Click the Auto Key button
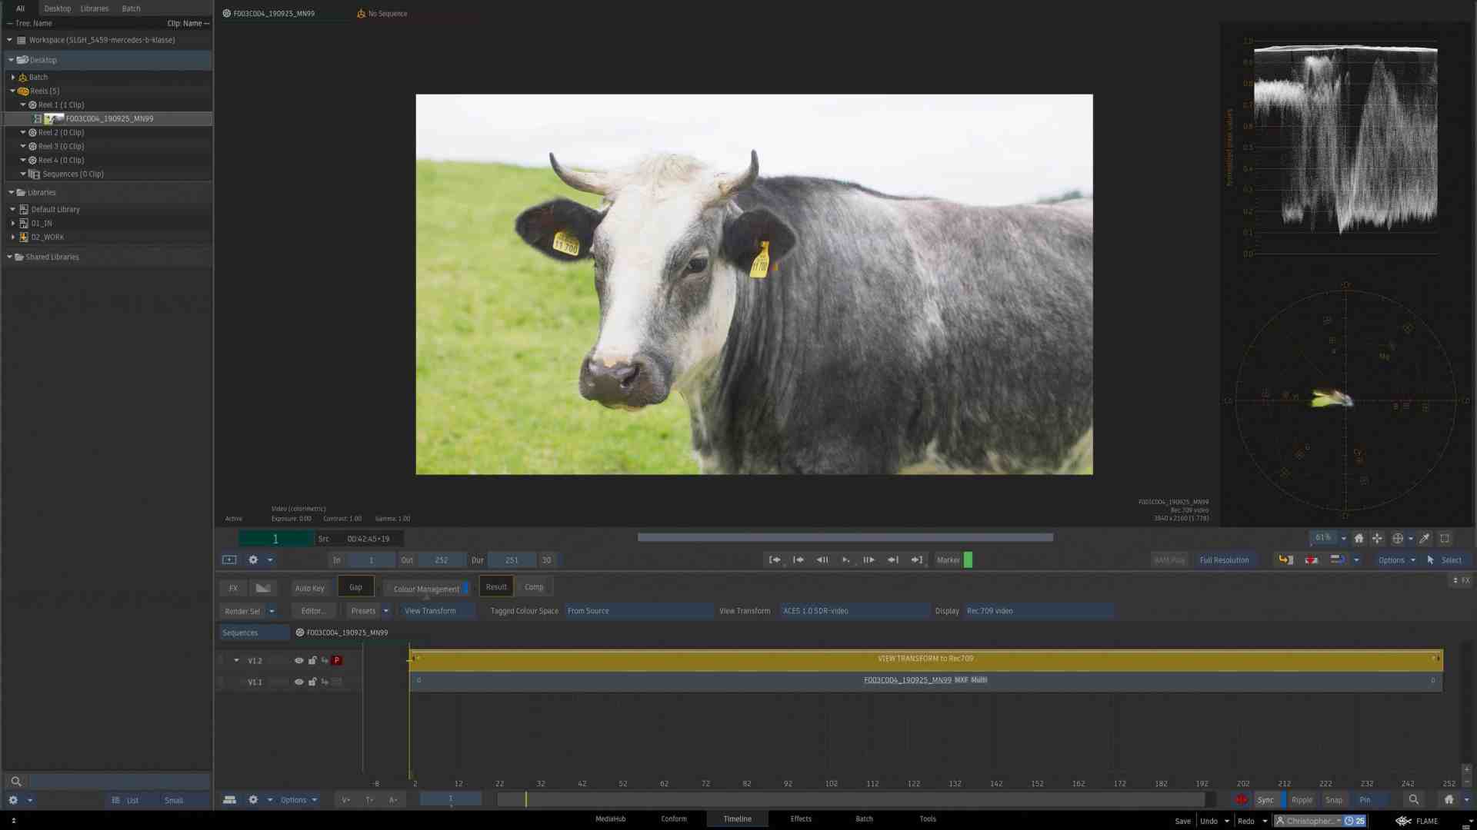The width and height of the screenshot is (1477, 830). [x=310, y=587]
